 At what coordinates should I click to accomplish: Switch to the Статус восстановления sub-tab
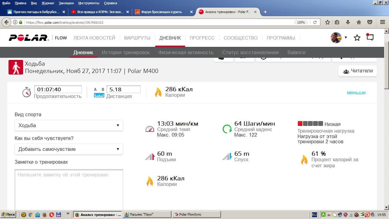pyautogui.click(x=250, y=52)
